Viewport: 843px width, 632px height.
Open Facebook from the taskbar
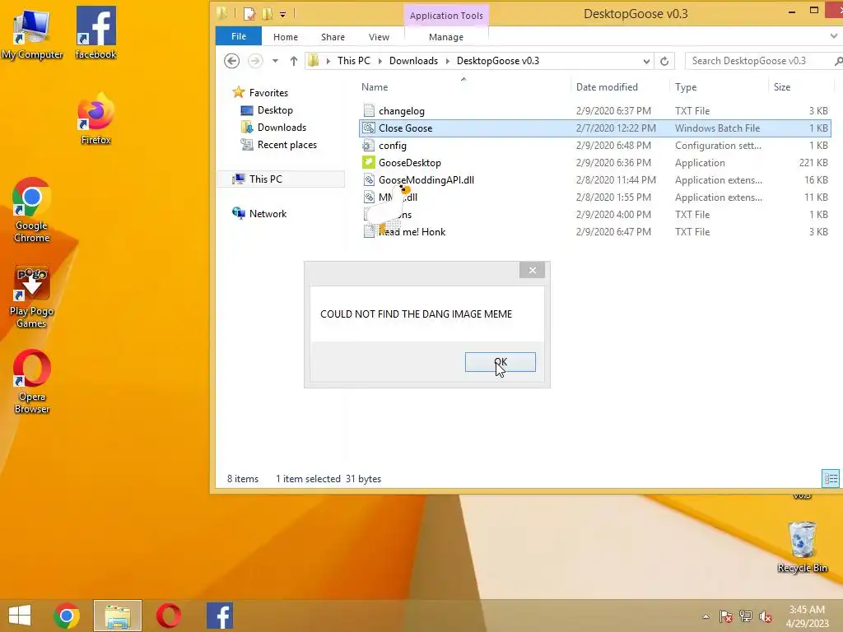219,616
